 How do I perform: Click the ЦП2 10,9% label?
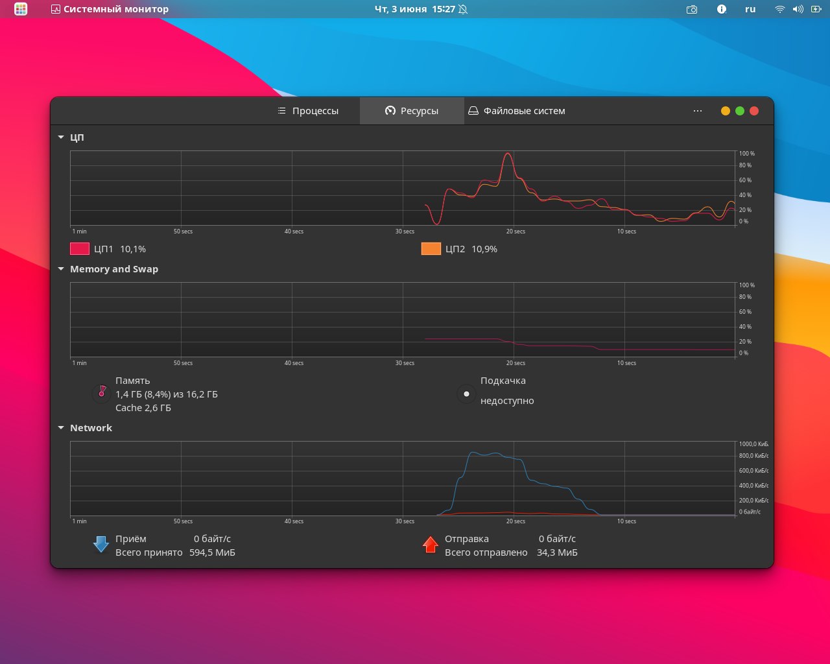[x=471, y=249]
